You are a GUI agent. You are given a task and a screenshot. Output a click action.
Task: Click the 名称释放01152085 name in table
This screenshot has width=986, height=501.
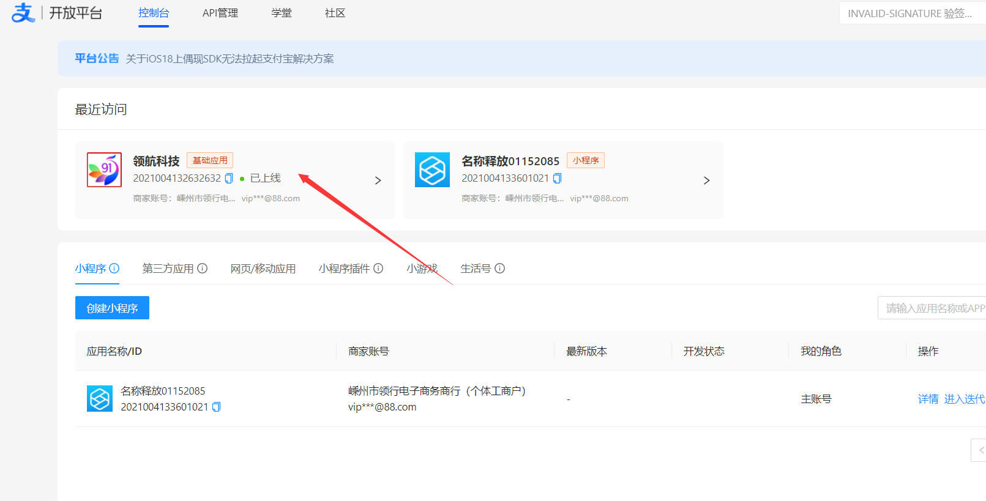163,391
